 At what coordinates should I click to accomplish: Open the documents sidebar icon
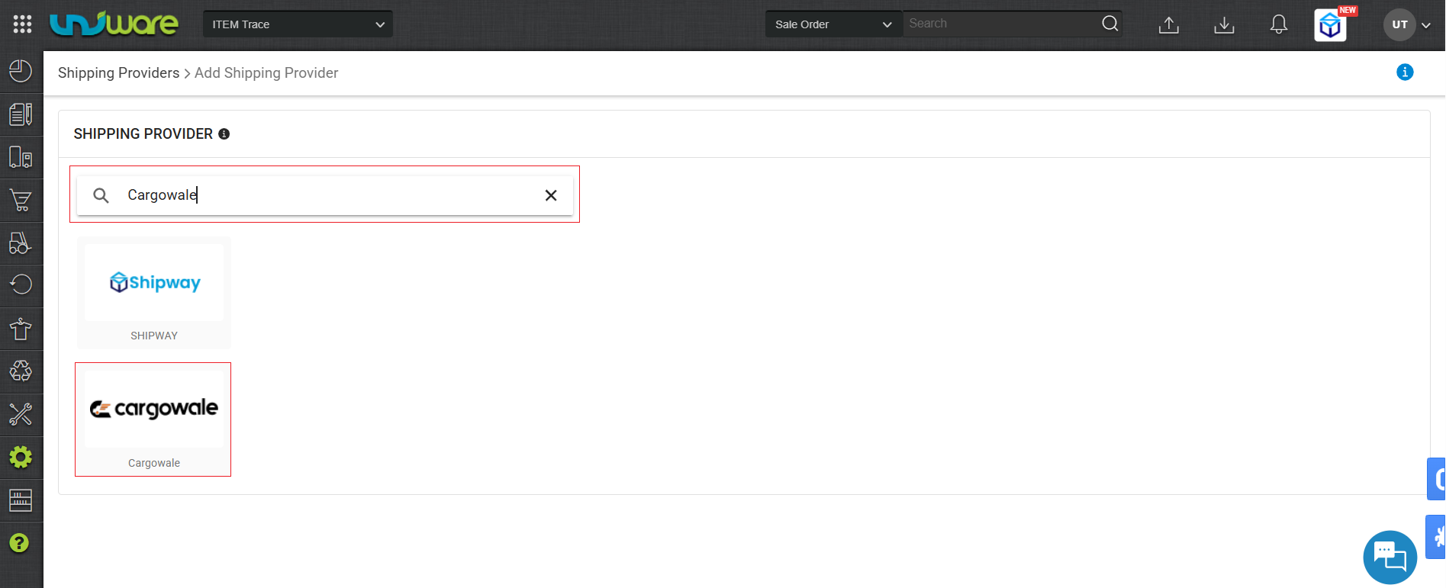click(21, 114)
